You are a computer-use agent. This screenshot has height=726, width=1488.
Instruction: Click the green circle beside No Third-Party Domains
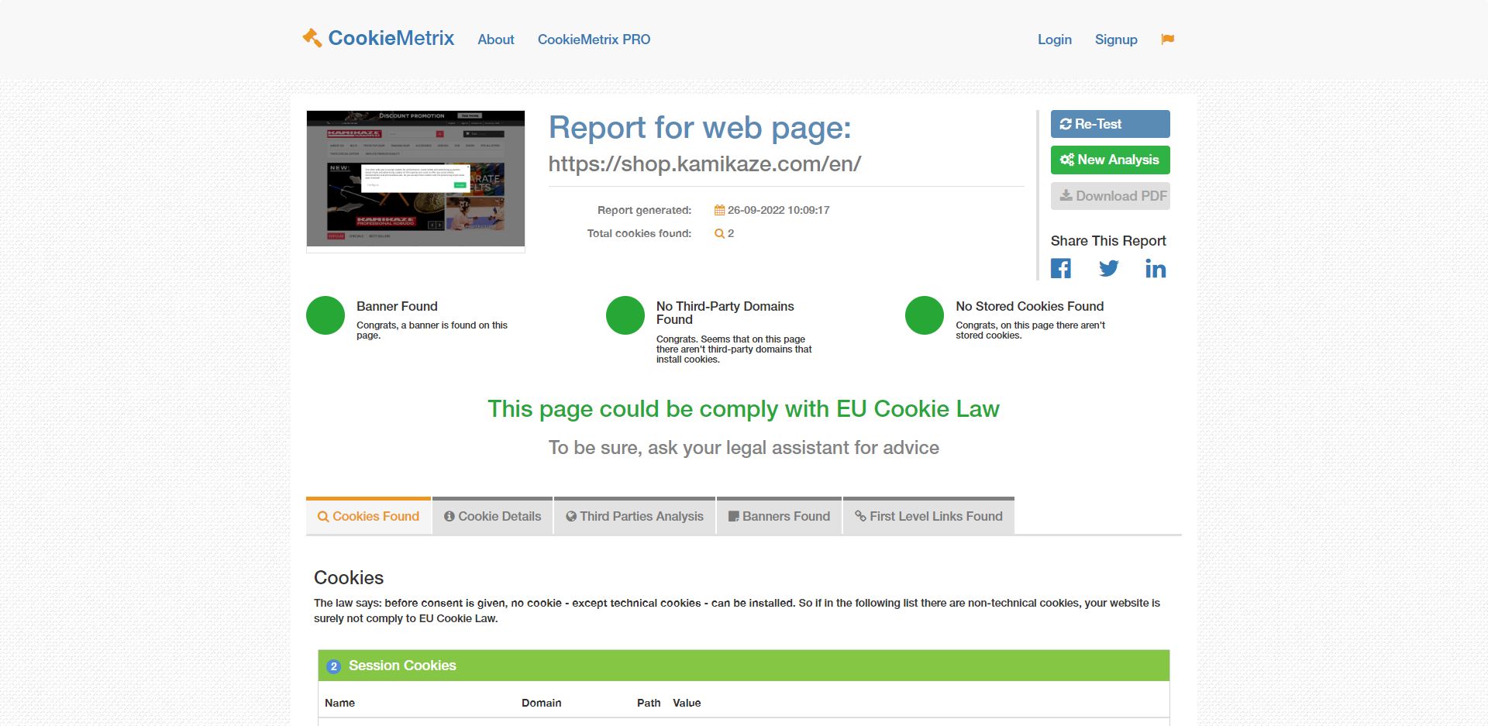click(x=625, y=315)
